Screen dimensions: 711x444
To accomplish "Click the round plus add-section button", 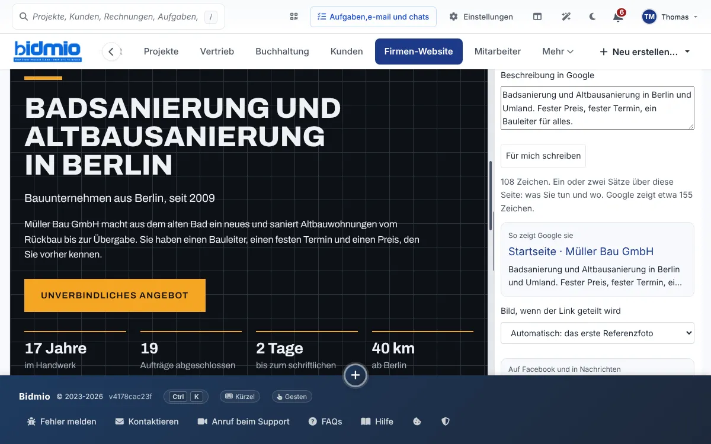I will tap(355, 375).
